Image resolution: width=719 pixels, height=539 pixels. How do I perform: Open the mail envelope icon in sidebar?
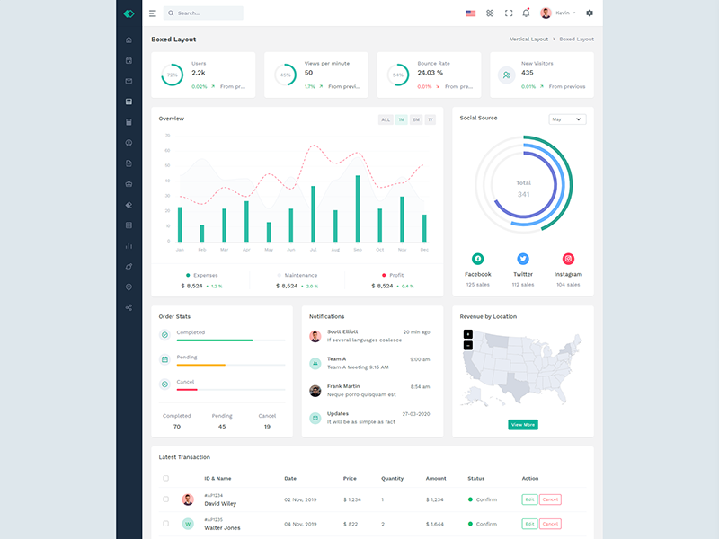pos(129,81)
